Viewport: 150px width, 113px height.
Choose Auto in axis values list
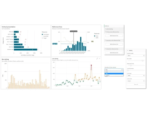tap(114, 72)
